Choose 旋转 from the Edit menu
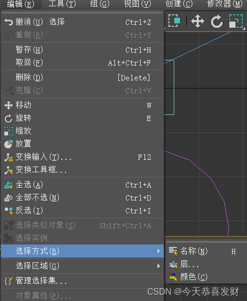The height and width of the screenshot is (301, 247). pos(82,118)
